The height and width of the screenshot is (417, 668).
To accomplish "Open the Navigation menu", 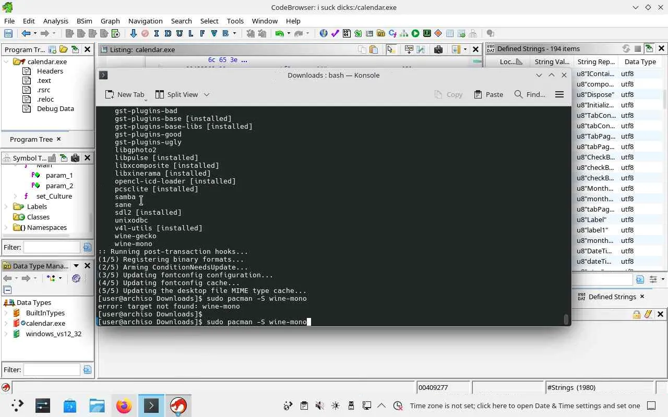I will (145, 21).
